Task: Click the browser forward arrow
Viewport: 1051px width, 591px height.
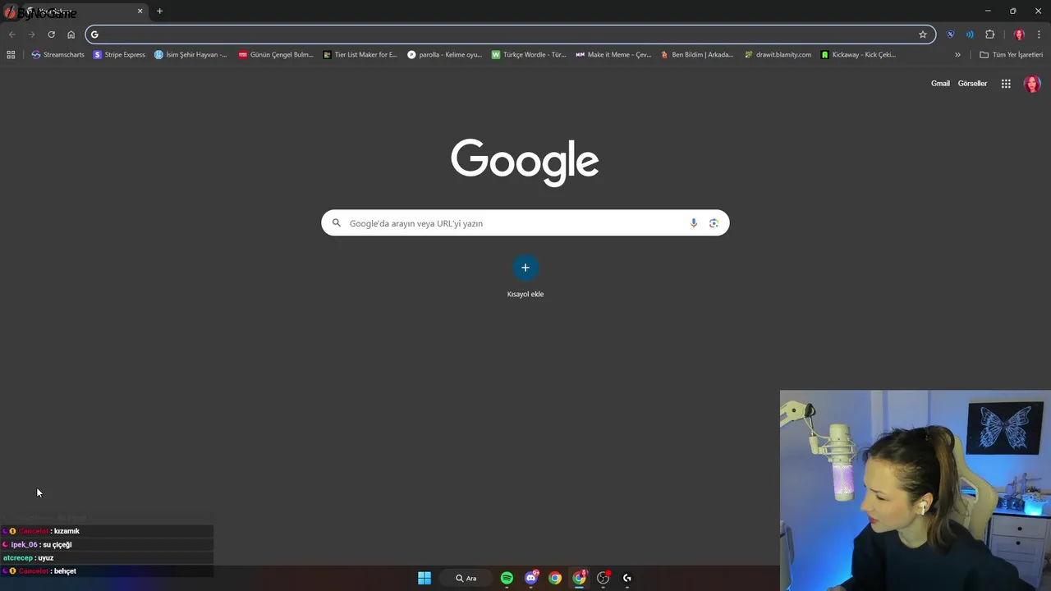Action: click(x=31, y=34)
